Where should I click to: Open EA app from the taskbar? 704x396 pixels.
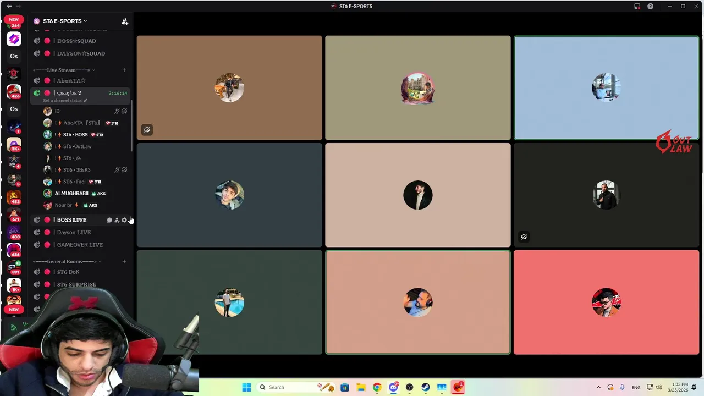point(458,387)
